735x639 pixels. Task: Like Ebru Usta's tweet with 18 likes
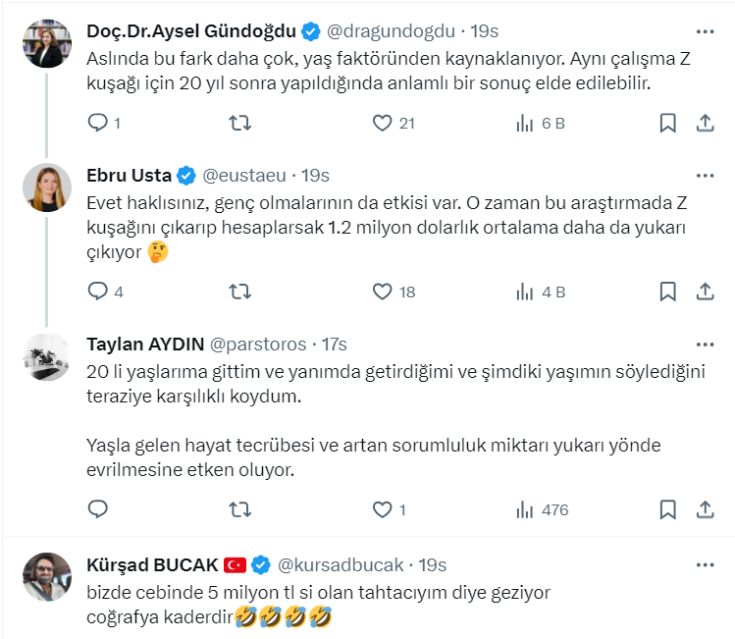(383, 292)
